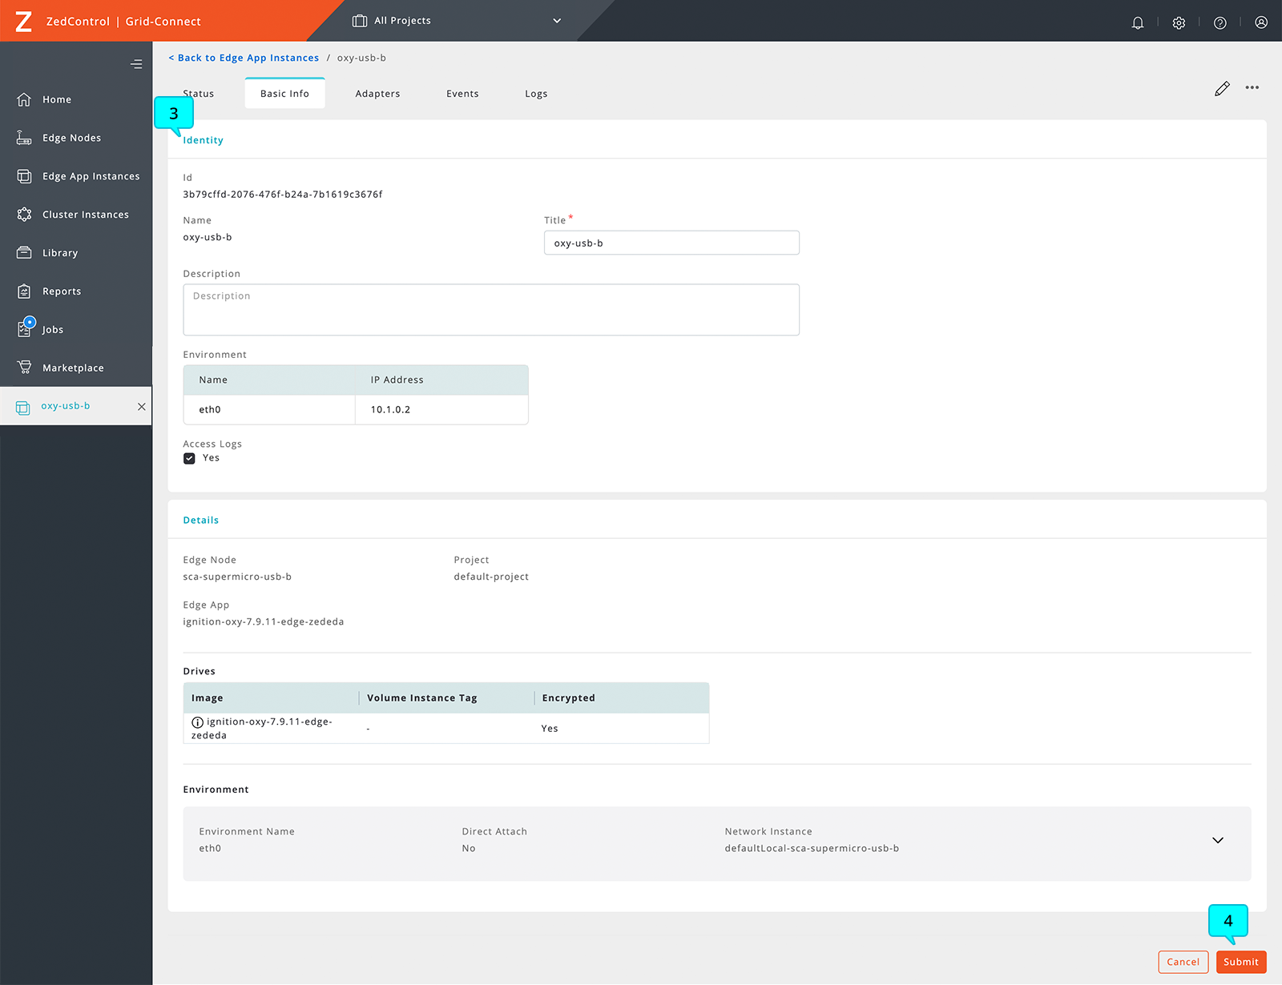Click the Submit button
The image size is (1282, 985).
click(1241, 962)
